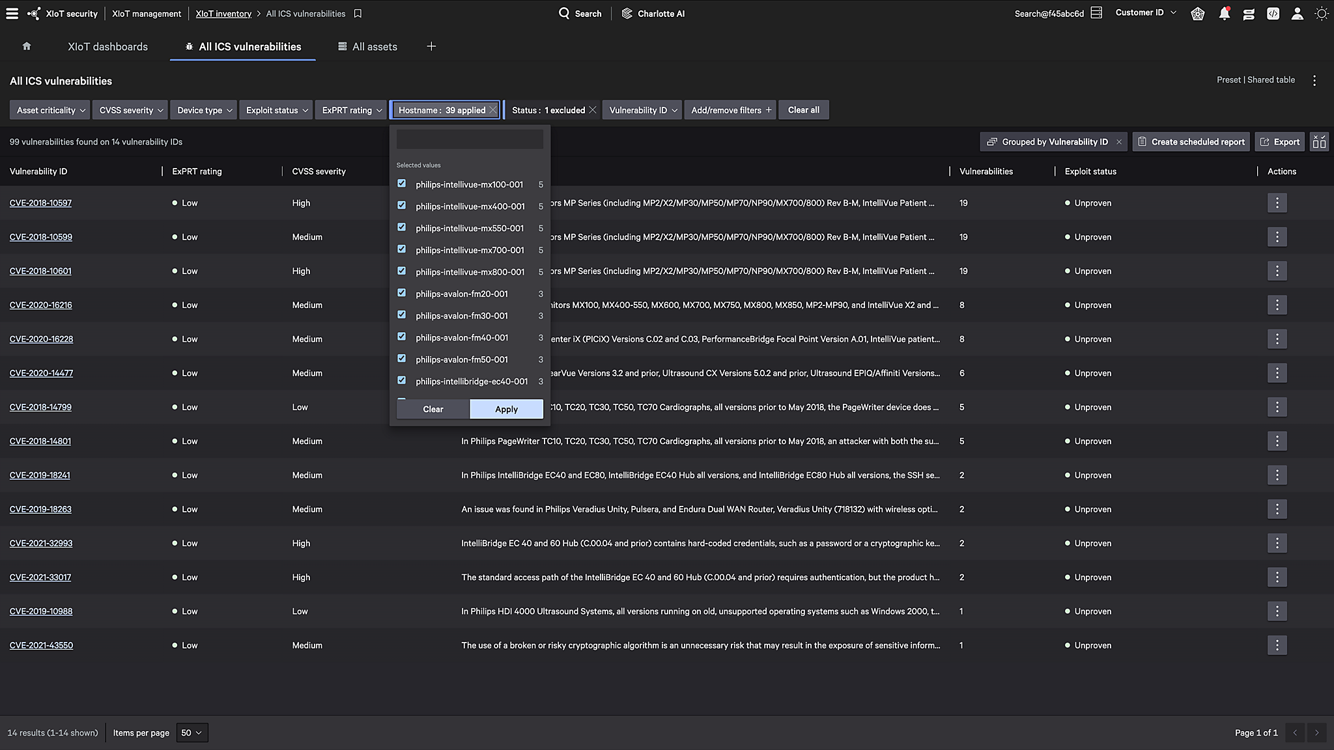Screen dimensions: 1334x750
Task: Open CVE-2020-16216 vulnerability link
Action: point(40,305)
